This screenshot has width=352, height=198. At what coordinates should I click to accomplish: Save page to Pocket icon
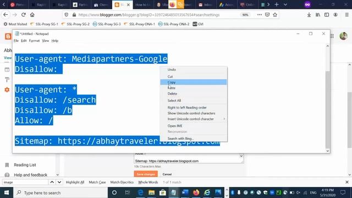[267, 15]
